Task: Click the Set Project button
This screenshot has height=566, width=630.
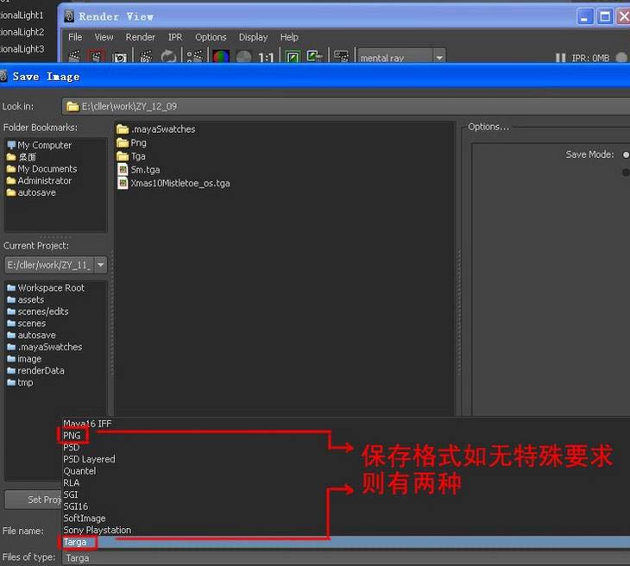Action: tap(34, 500)
